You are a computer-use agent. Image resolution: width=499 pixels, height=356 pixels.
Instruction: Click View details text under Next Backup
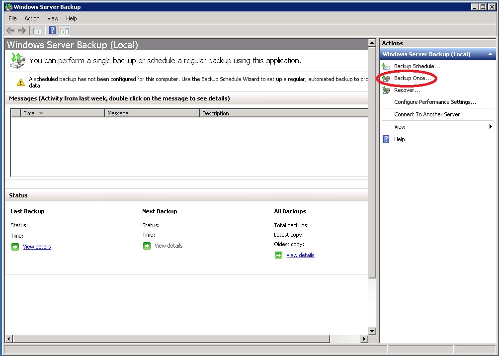168,246
